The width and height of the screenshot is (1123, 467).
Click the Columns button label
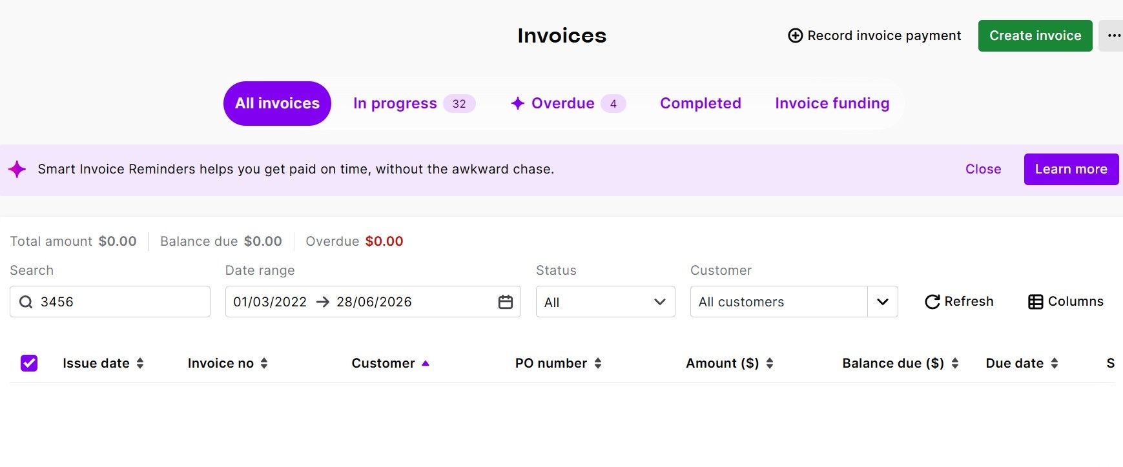point(1076,301)
